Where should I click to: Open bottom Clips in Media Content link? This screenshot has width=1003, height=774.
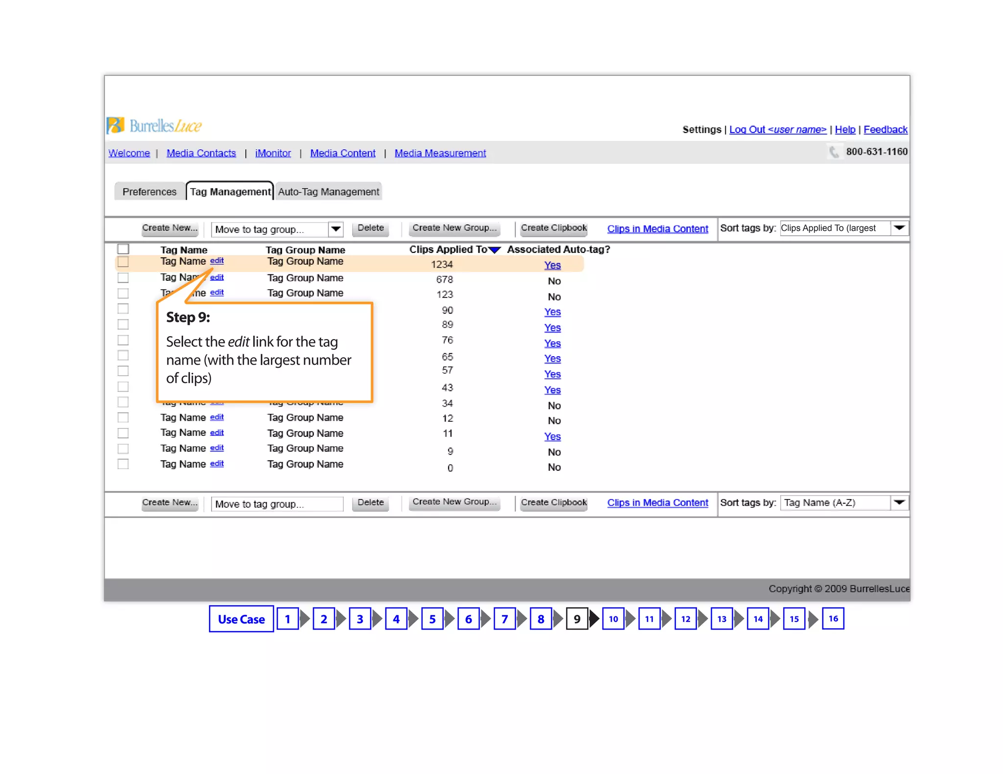pos(658,502)
